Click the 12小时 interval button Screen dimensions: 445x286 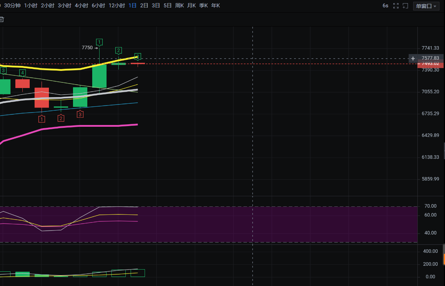click(x=117, y=6)
